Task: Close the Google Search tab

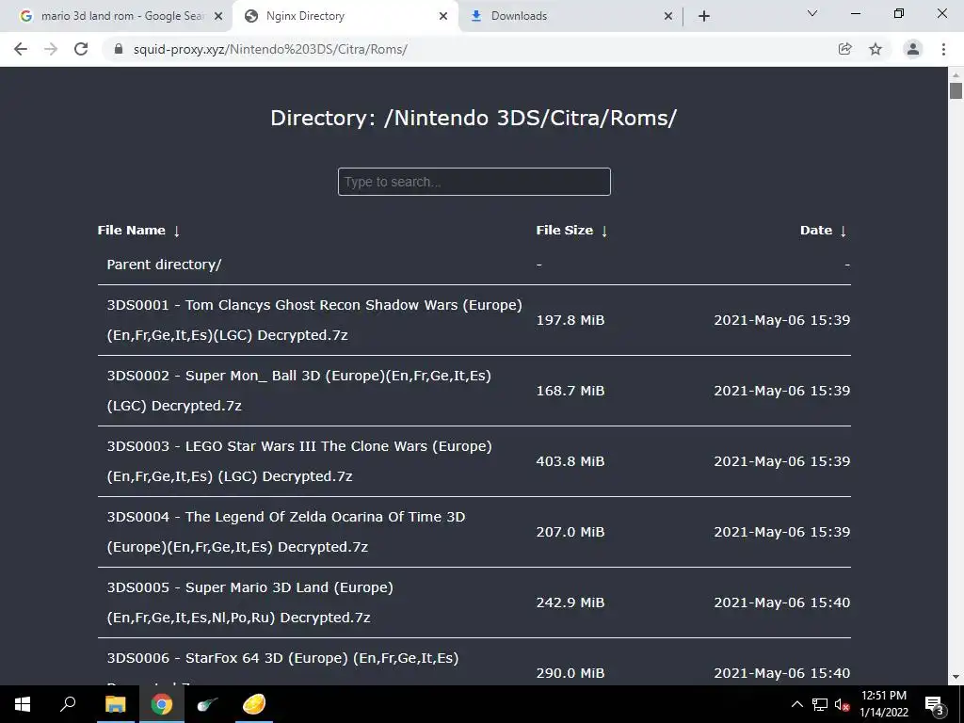Action: pos(218,17)
